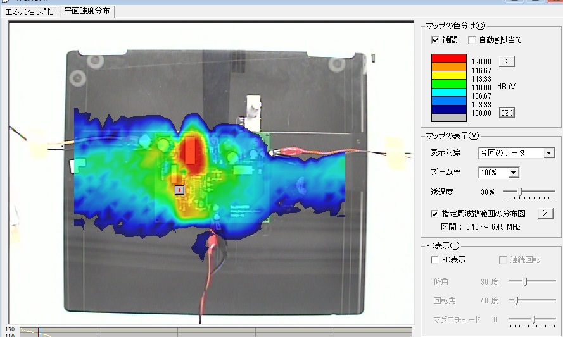Click the spectrum graph strip at bottom
This screenshot has height=337, width=563.
[x=215, y=331]
